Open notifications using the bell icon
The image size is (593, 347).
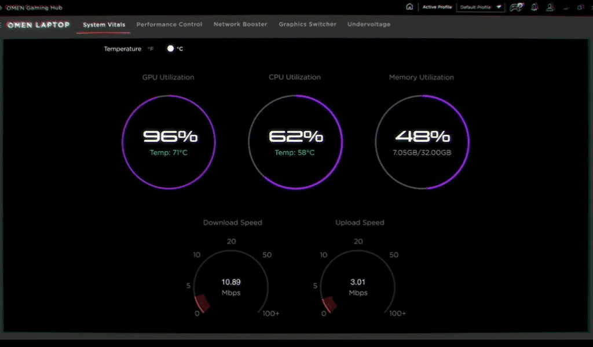(534, 6)
